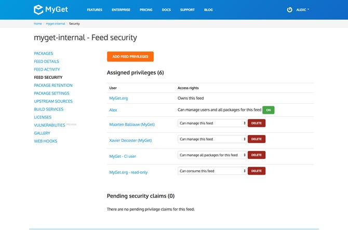Delete the MyGet.org - read-only privileges
Screen dimensions: 348x230
click(x=257, y=171)
